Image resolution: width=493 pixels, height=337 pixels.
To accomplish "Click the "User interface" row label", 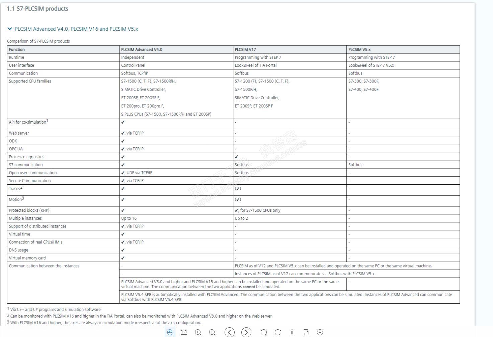I will pyautogui.click(x=21, y=65).
